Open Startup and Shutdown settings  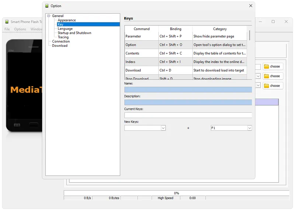(74, 33)
